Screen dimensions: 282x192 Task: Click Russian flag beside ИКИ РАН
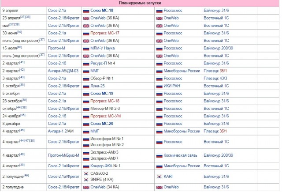coord(159,87)
